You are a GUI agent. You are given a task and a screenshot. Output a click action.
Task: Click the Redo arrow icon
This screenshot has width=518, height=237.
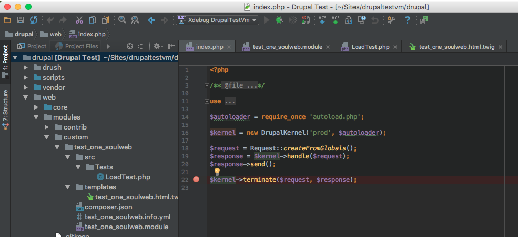tap(63, 20)
